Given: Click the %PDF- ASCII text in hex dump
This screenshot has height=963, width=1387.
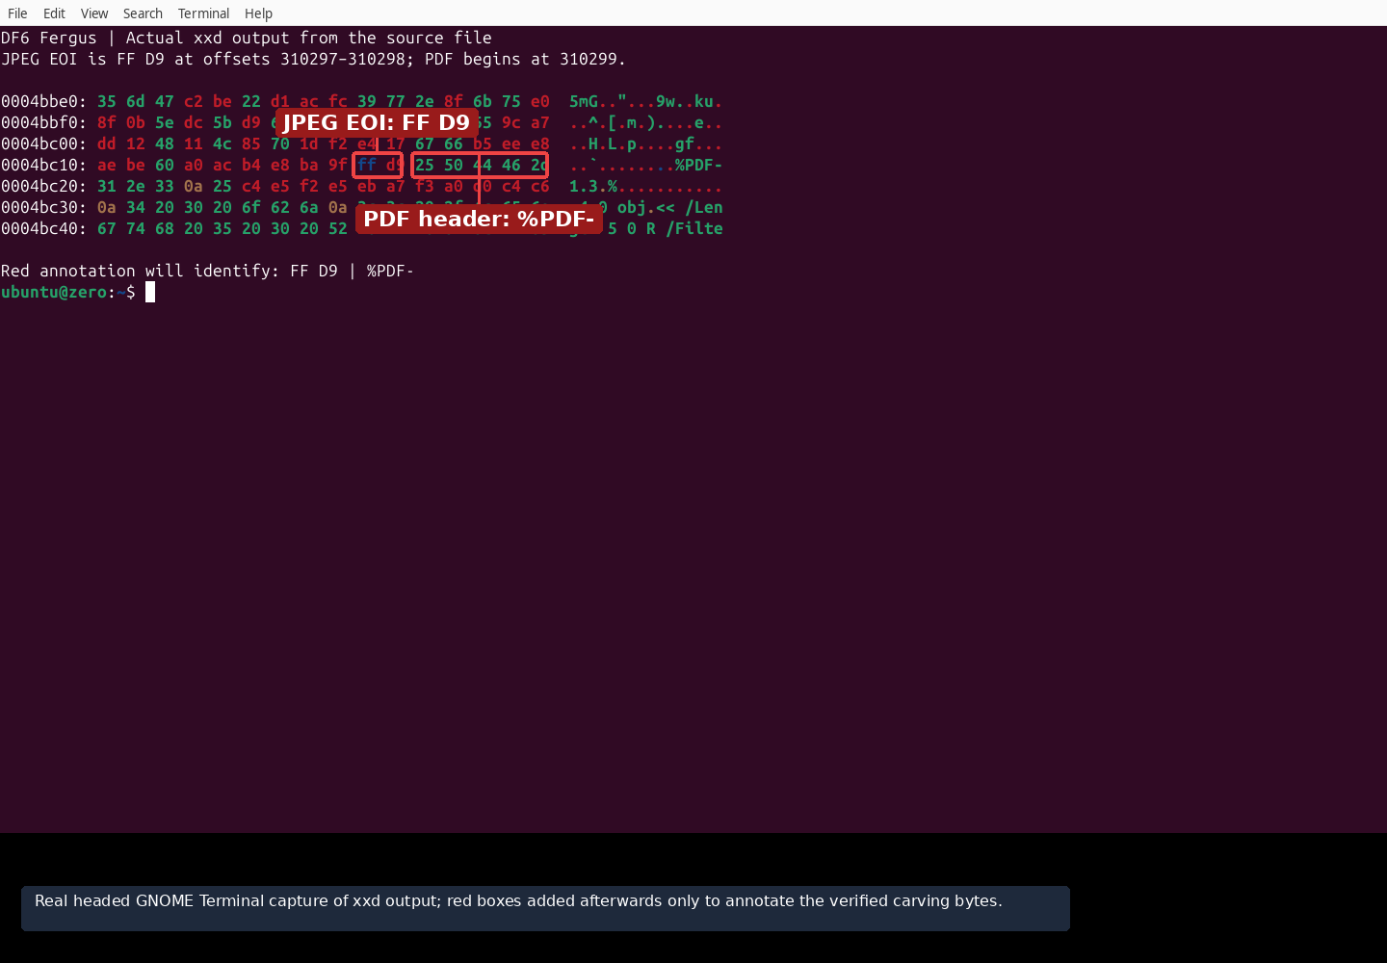Looking at the screenshot, I should pos(698,165).
